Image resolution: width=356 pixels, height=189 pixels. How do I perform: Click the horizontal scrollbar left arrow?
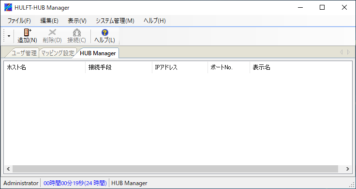click(8, 169)
